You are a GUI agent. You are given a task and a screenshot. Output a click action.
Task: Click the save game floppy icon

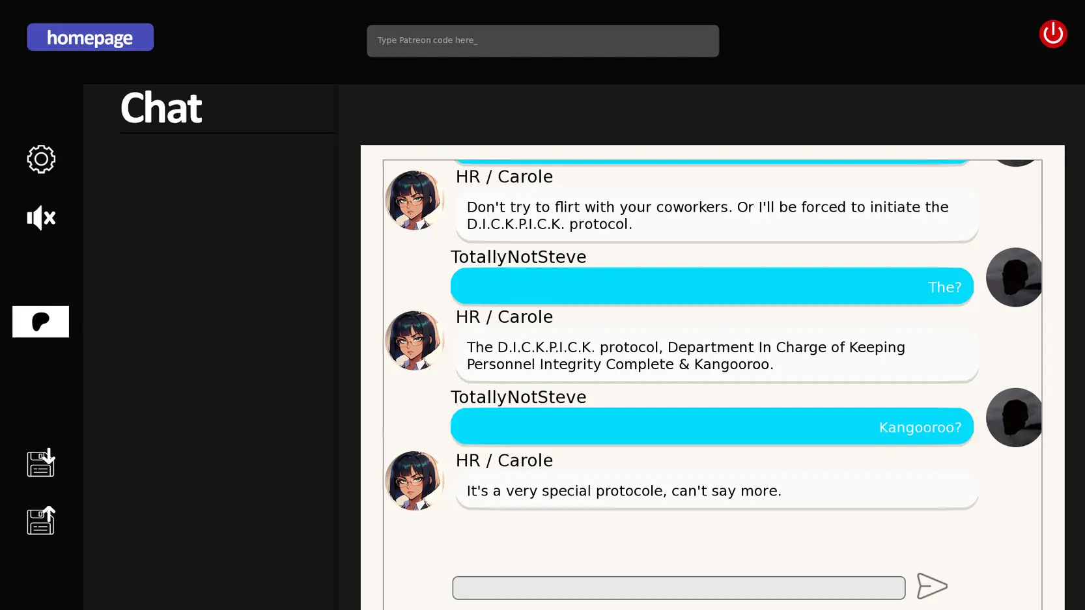click(x=41, y=463)
